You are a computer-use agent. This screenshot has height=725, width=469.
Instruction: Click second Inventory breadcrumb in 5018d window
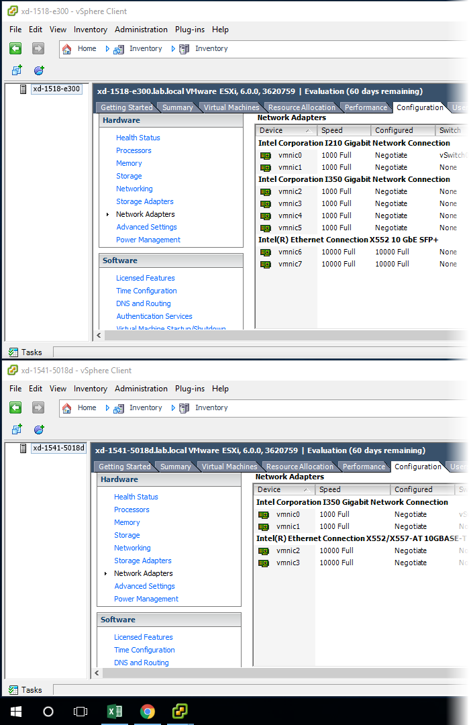(211, 408)
